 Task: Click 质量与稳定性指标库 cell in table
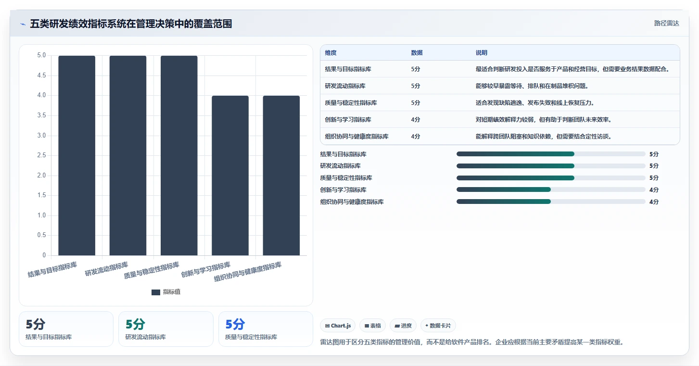351,103
